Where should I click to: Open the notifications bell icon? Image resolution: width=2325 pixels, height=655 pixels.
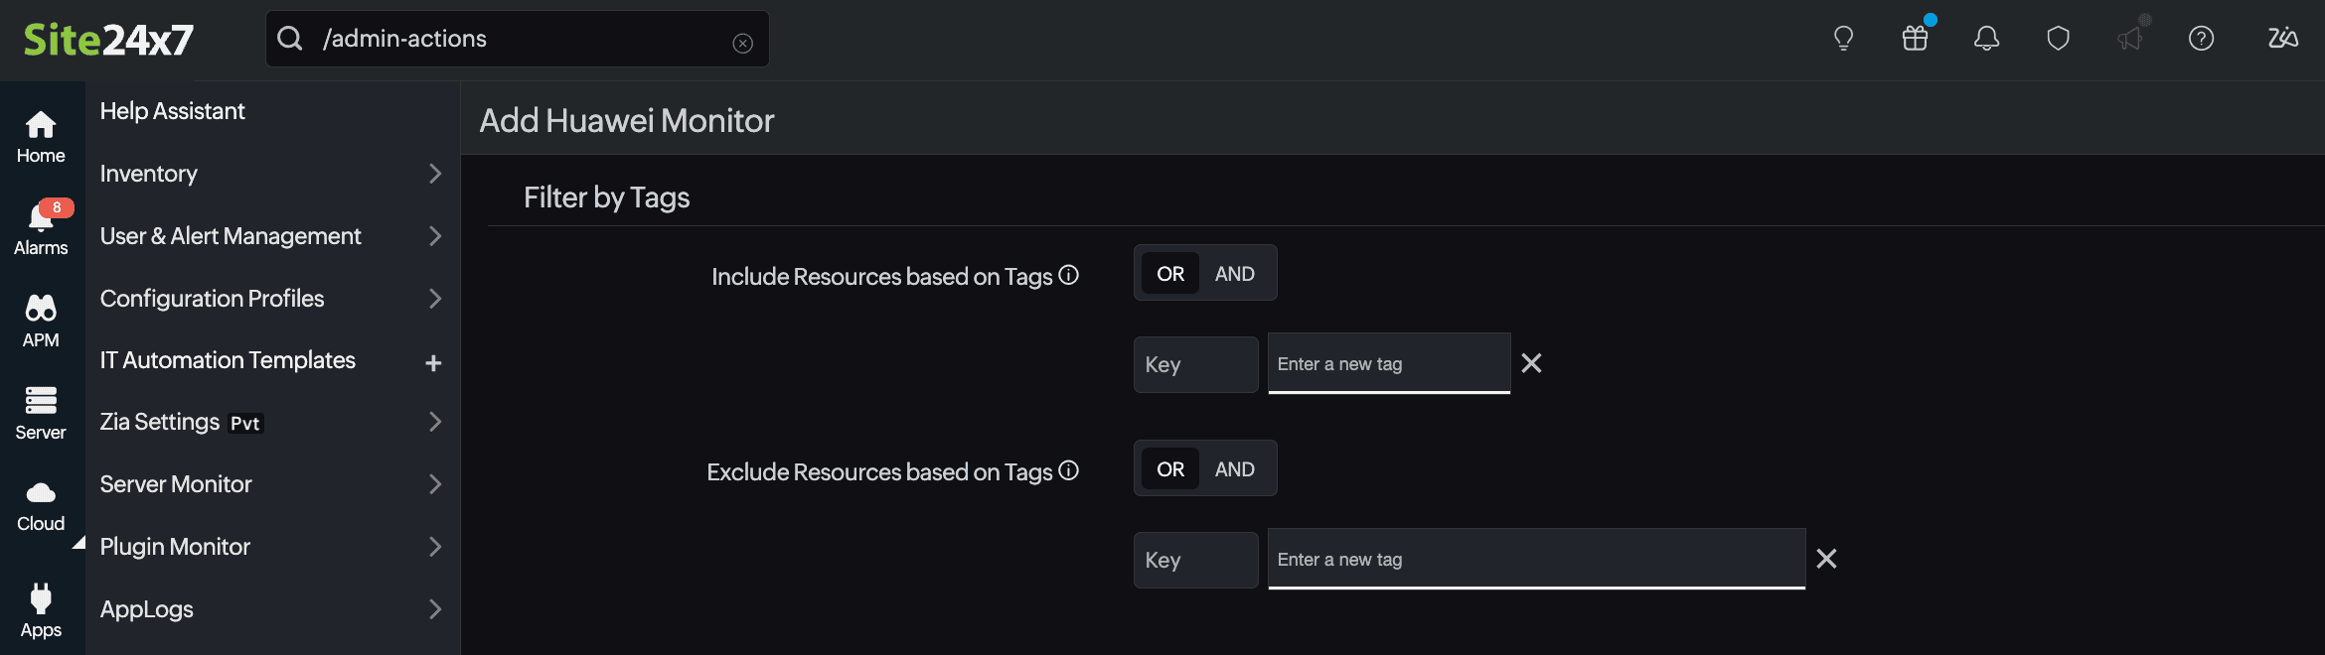(1986, 39)
